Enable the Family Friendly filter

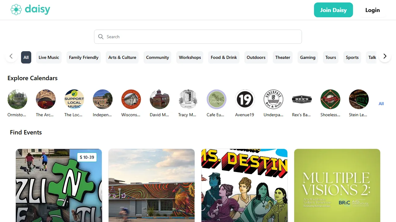coord(84,57)
